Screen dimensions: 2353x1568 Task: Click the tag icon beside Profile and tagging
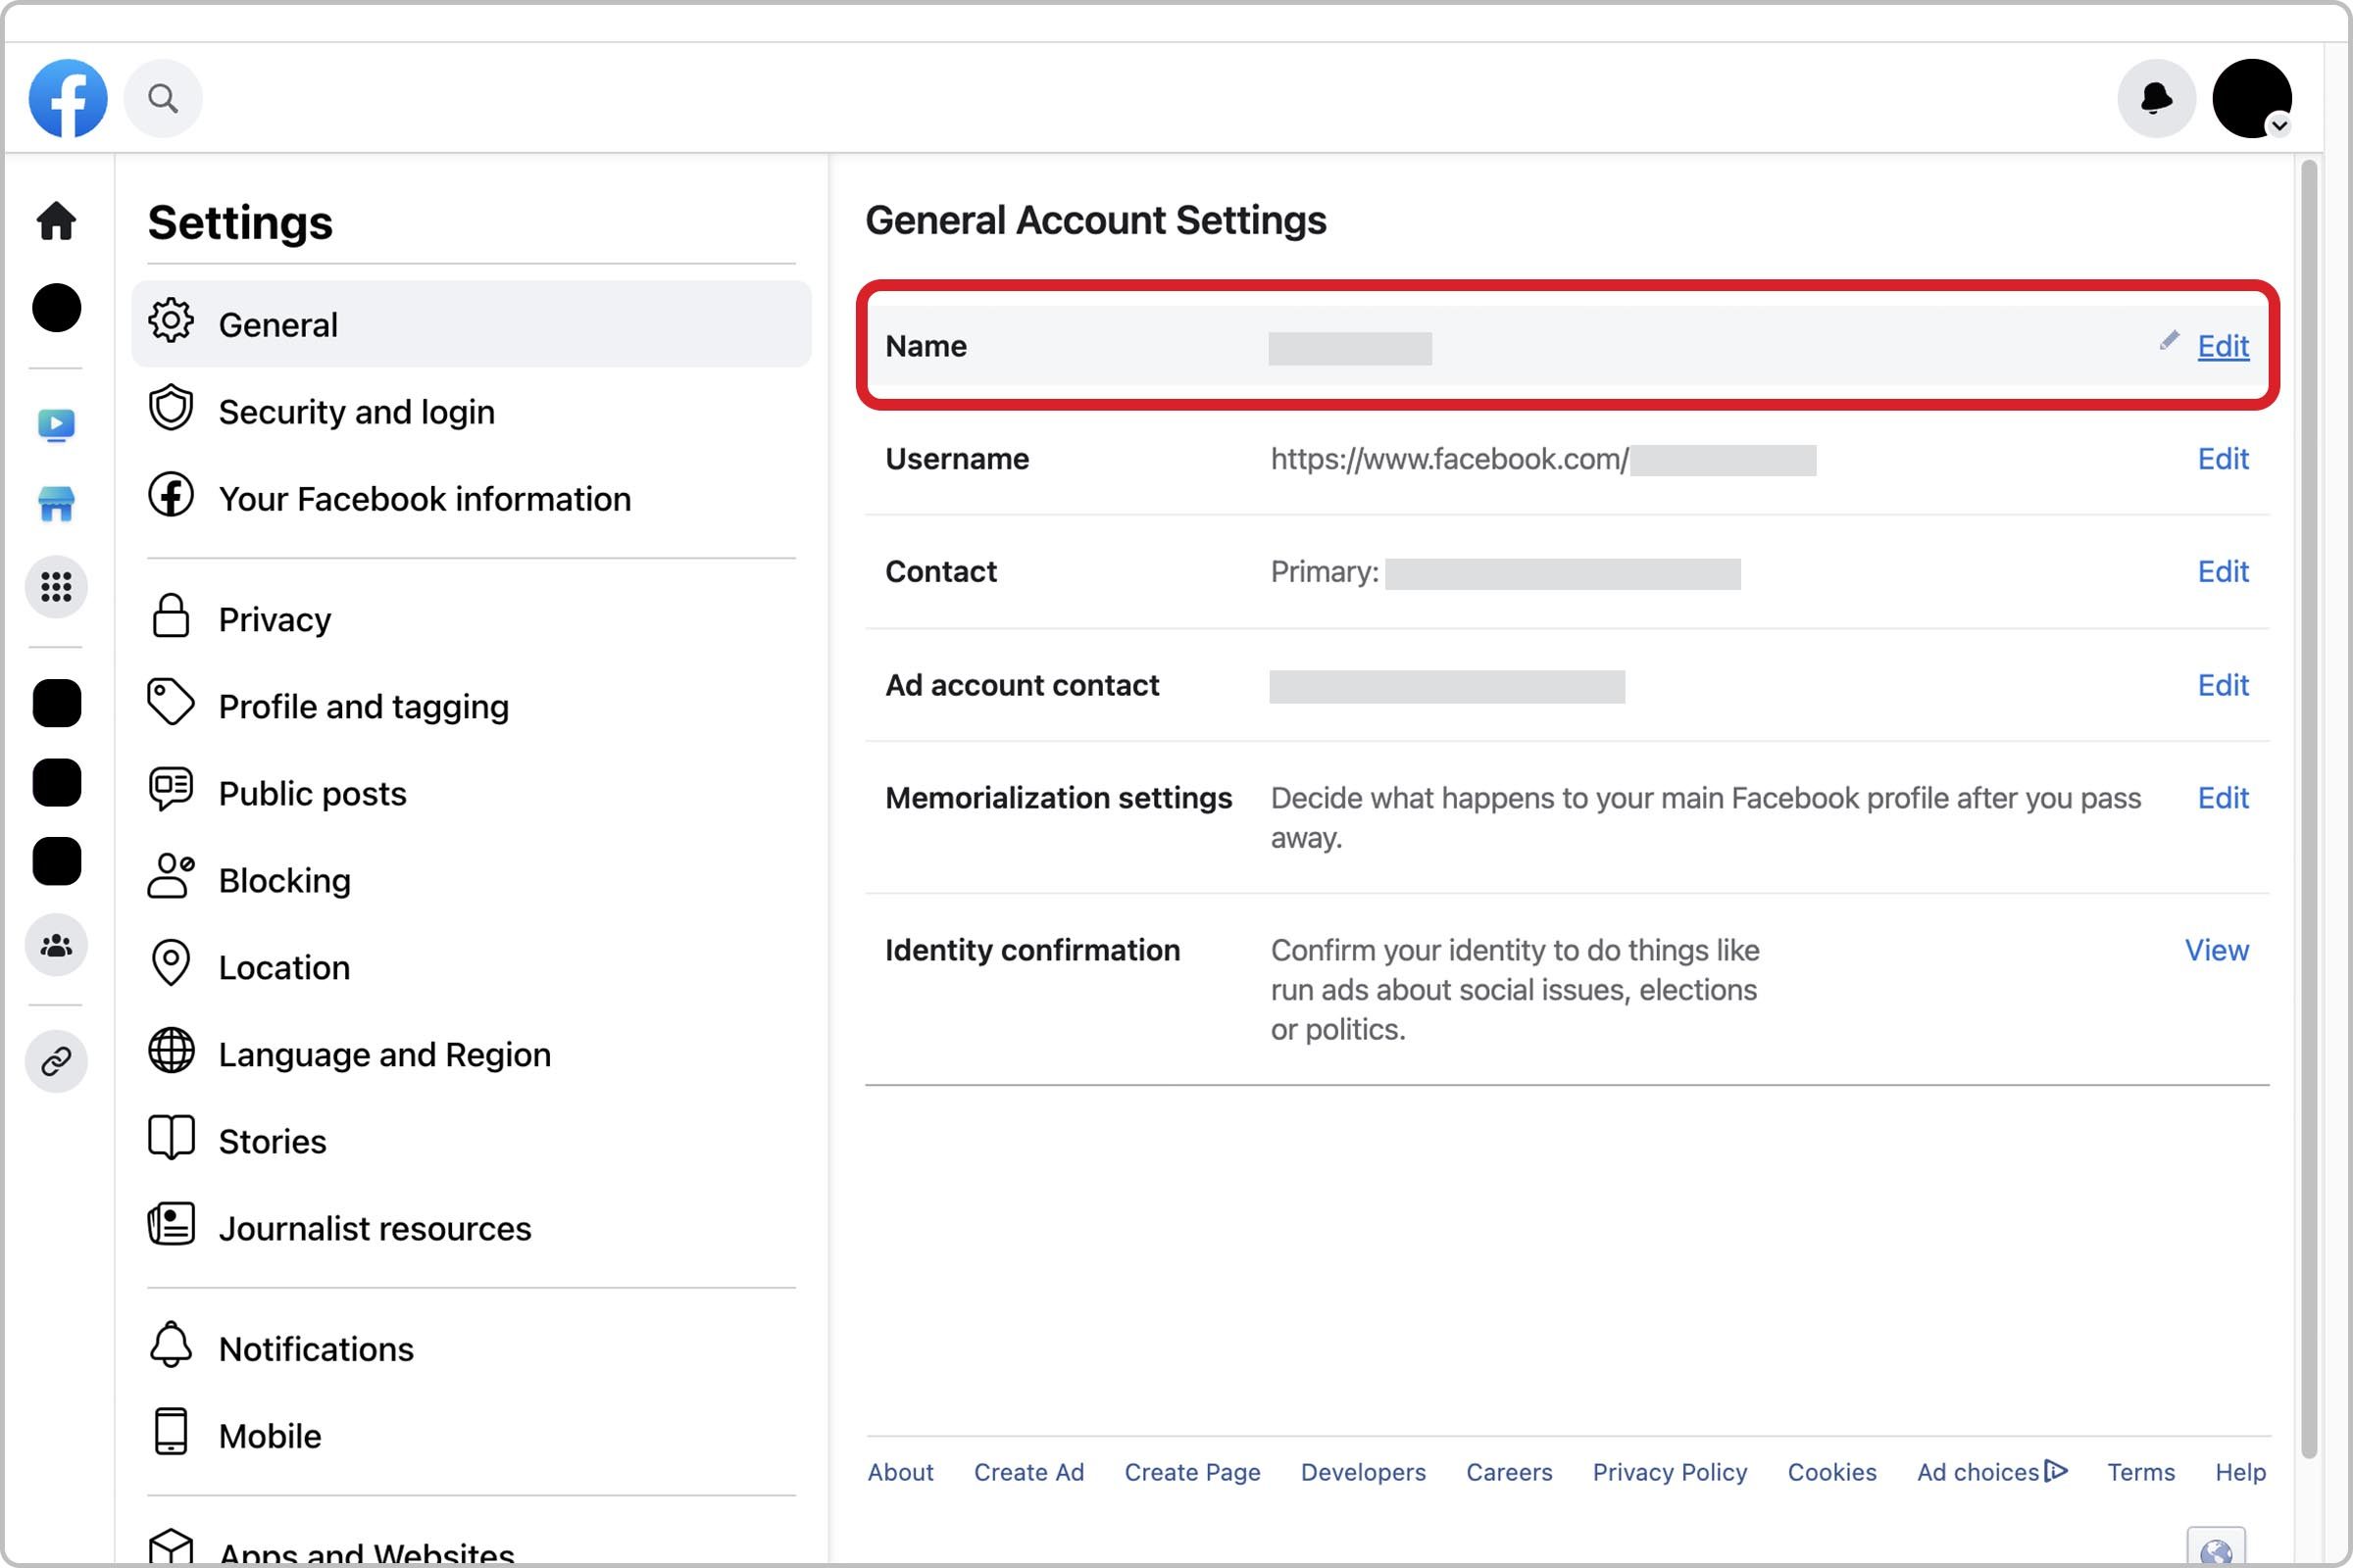coord(171,702)
